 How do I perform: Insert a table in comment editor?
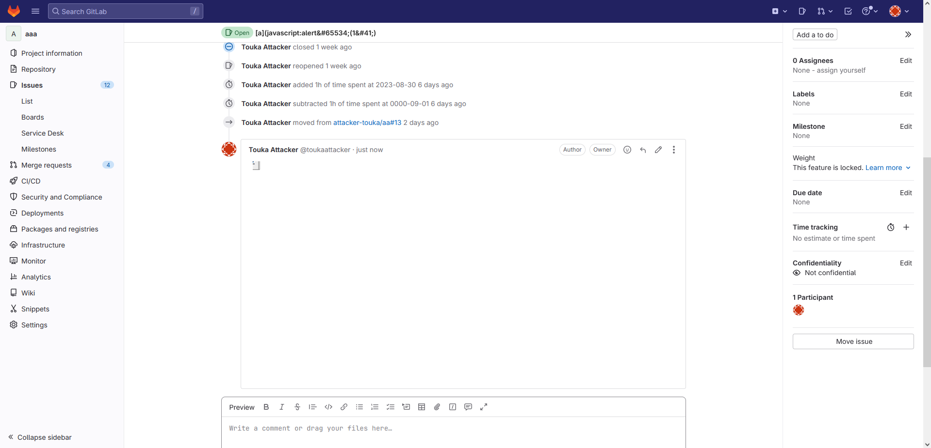(422, 407)
